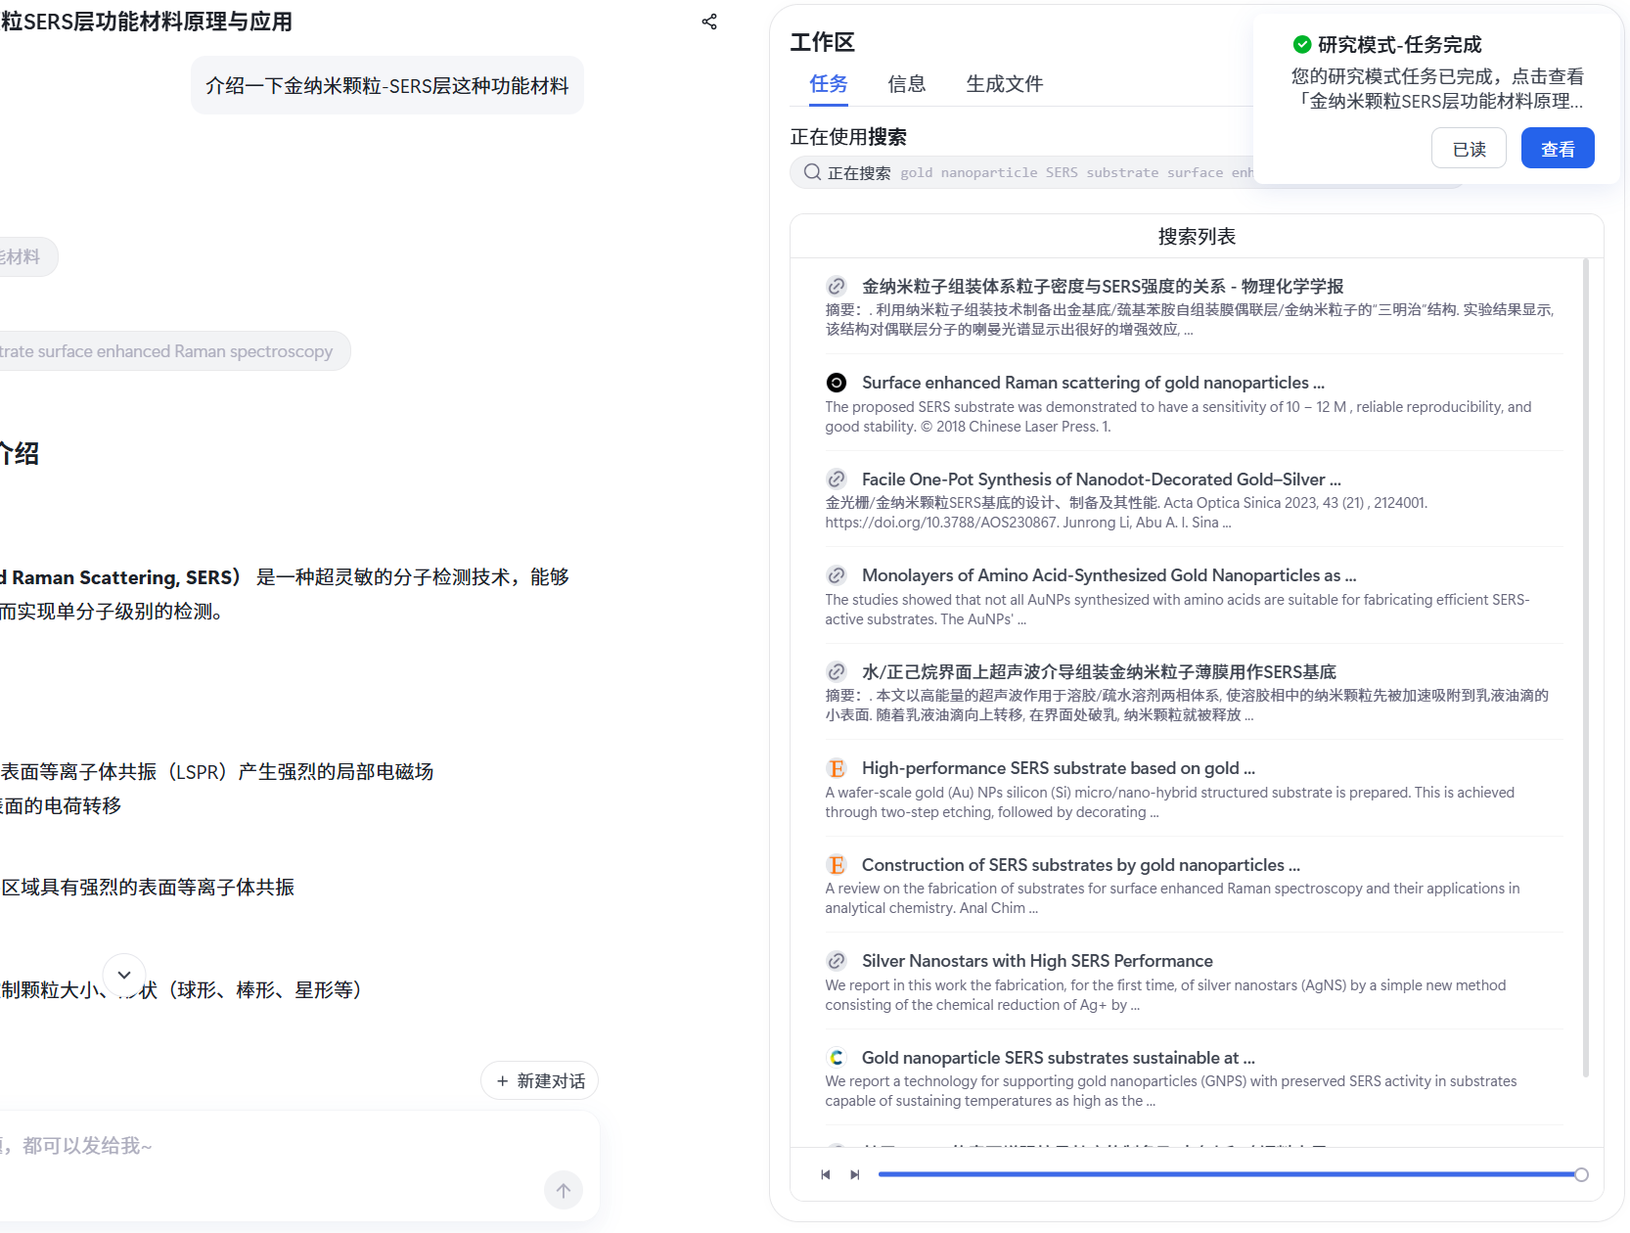Start a new chat with 新建对话

tap(540, 1080)
